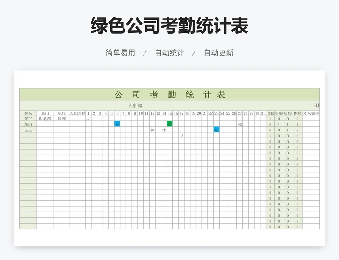Click the 财务部 department cell
The image size is (339, 260).
(x=45, y=119)
